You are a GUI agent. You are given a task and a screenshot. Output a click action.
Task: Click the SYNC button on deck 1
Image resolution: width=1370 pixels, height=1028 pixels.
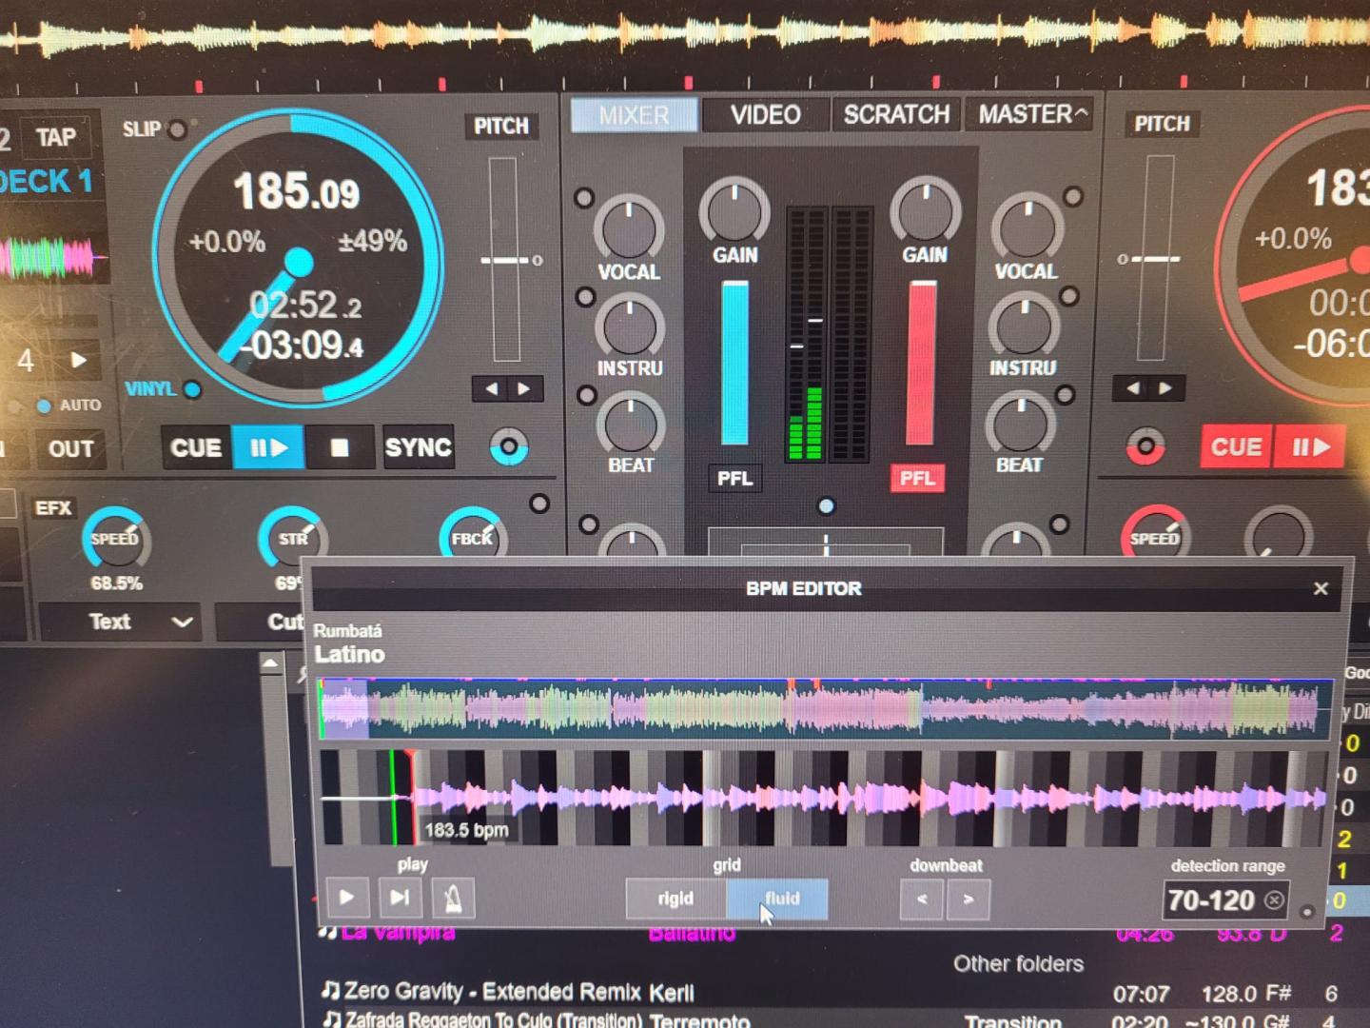click(x=418, y=447)
